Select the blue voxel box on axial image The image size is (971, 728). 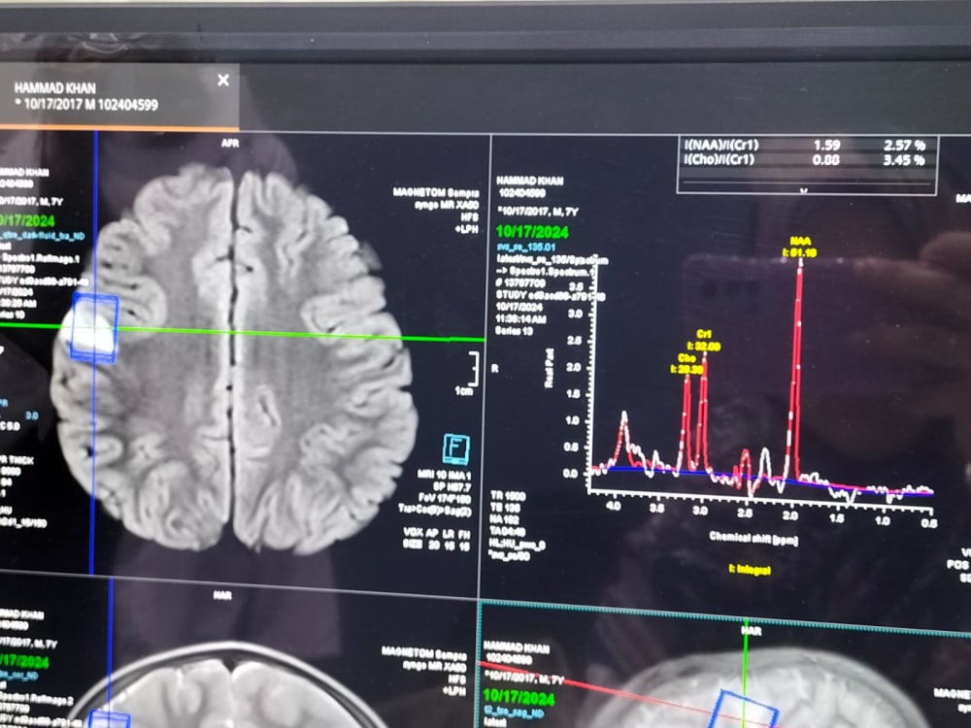[x=95, y=328]
